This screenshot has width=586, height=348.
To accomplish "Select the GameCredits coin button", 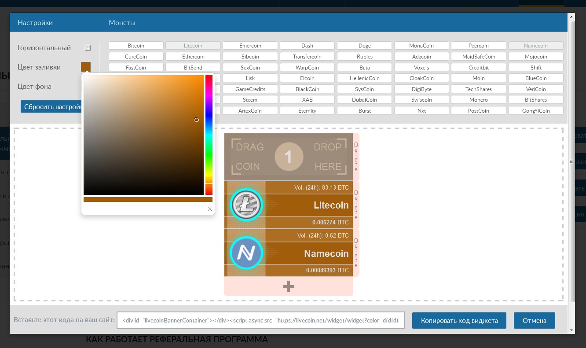I will click(250, 89).
